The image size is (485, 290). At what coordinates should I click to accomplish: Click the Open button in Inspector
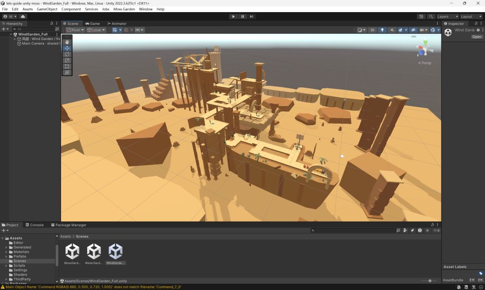476,37
